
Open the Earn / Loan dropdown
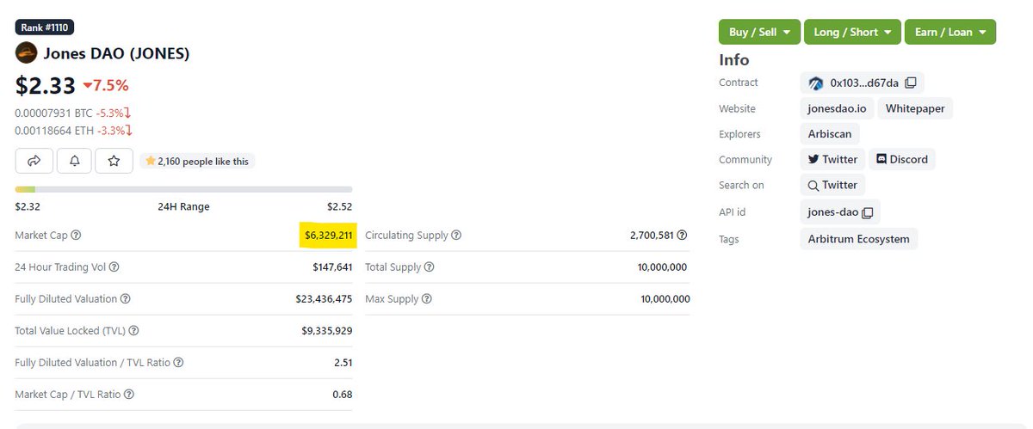coord(950,32)
